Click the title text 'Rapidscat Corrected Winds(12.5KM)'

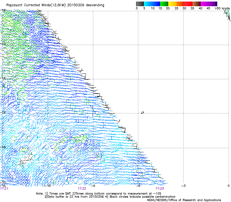click(36, 5)
